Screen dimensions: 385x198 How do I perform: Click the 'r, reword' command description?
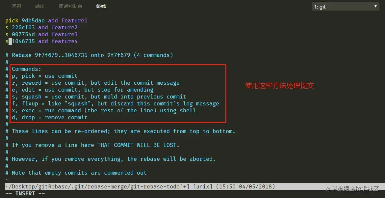[96, 83]
